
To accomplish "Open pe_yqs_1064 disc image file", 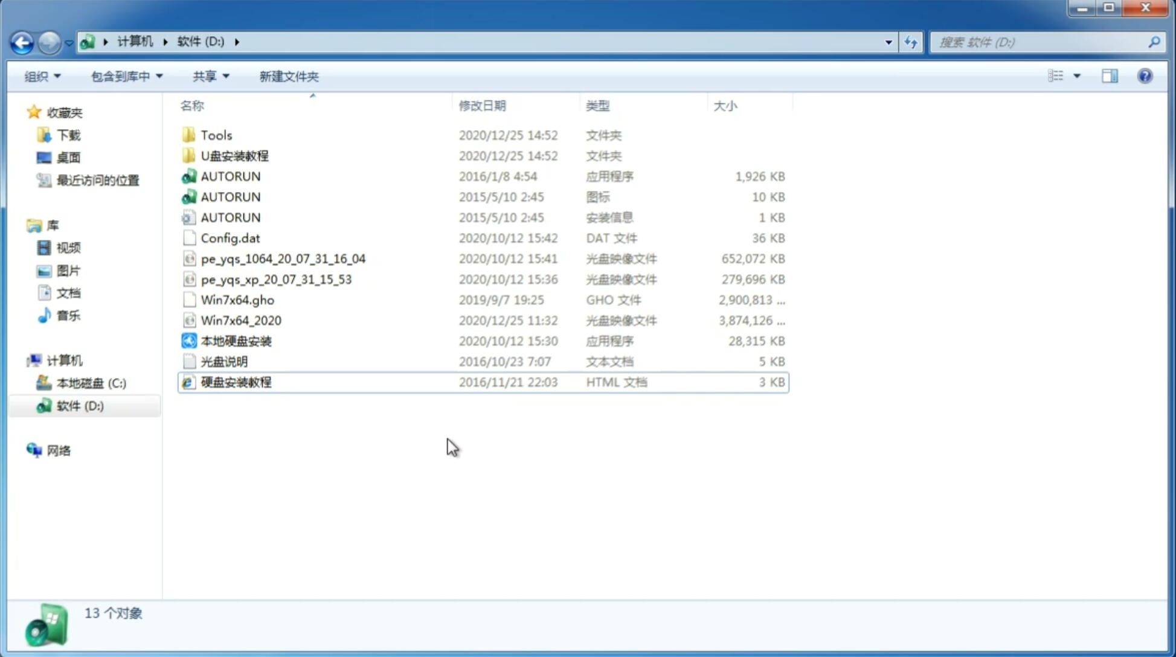I will click(x=283, y=258).
